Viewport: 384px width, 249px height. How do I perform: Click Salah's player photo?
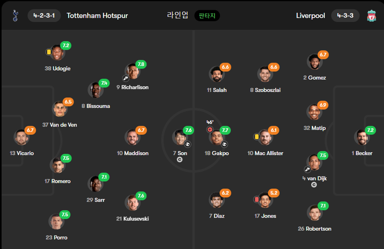pyautogui.click(x=216, y=74)
